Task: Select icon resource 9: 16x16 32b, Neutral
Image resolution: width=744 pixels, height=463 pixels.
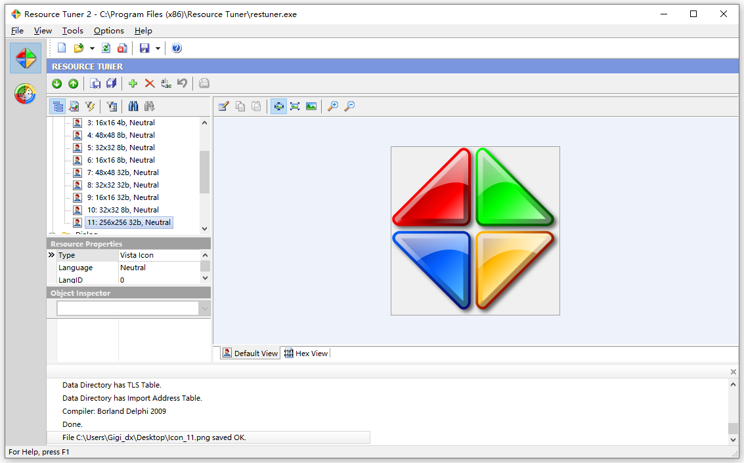Action: [122, 197]
